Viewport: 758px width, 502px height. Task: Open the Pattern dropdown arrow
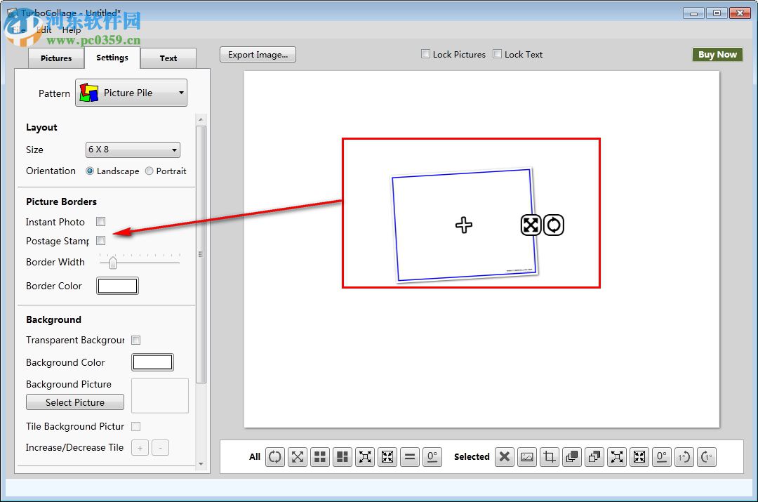click(181, 93)
